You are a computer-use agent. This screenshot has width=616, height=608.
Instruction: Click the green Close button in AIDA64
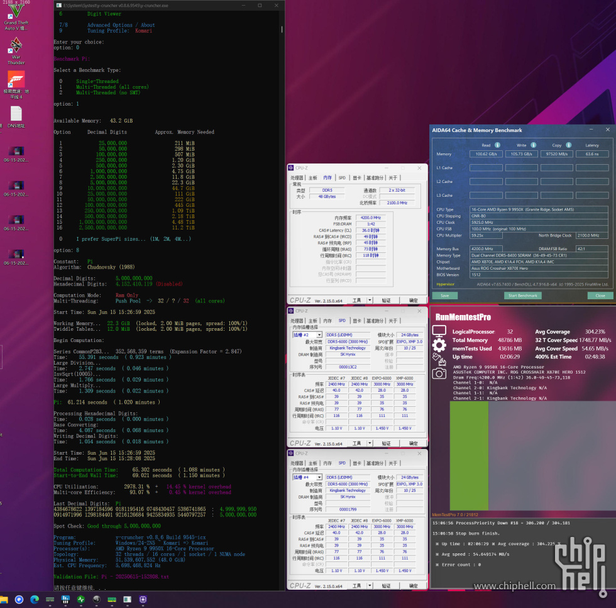[600, 296]
